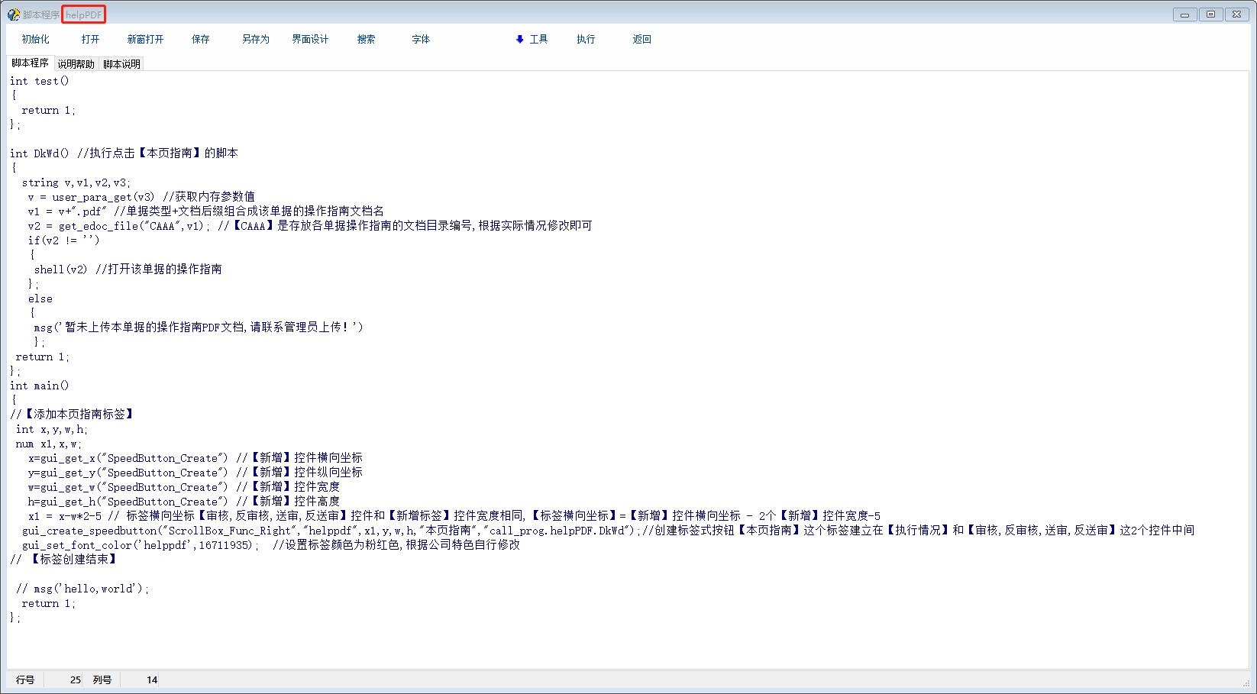The image size is (1257, 694).
Task: Click the application icon in title bar
Action: point(13,15)
